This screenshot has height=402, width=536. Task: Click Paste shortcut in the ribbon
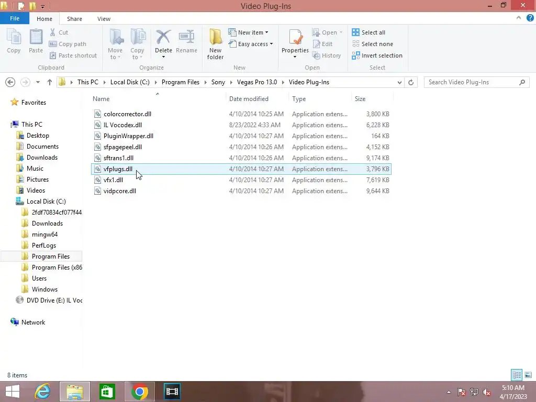(x=73, y=55)
